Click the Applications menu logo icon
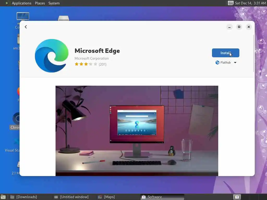This screenshot has width=267, height=200. (x=8, y=3)
